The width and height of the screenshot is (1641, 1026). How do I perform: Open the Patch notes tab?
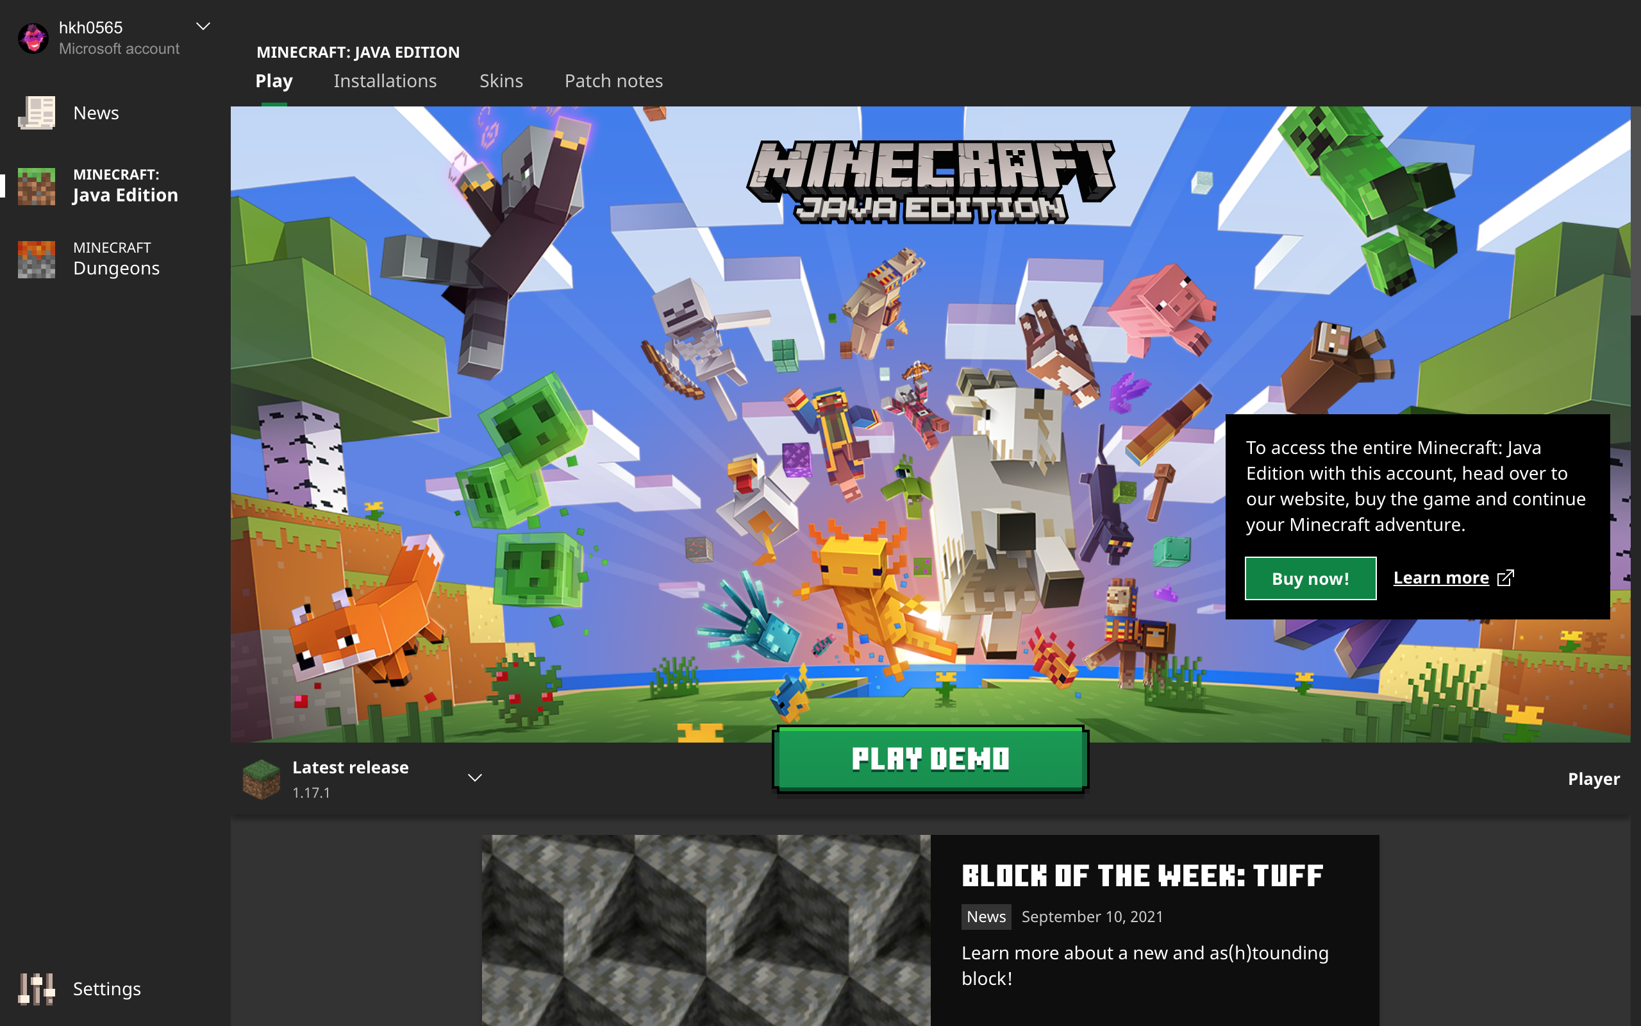613,81
